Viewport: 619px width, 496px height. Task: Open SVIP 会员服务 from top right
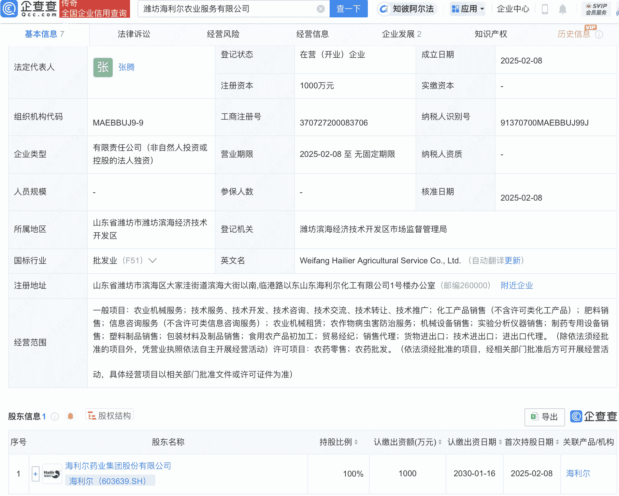pyautogui.click(x=596, y=9)
